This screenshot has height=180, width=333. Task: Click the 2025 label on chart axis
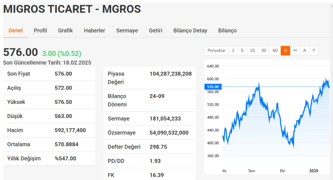pyautogui.click(x=314, y=171)
